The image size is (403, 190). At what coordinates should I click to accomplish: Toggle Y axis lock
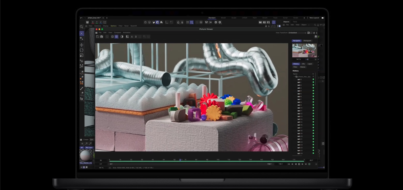click(x=97, y=22)
